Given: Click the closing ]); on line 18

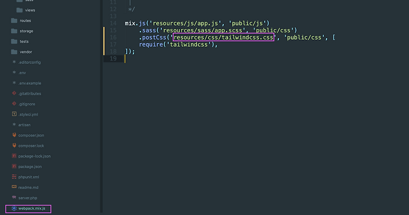Looking at the screenshot, I should (x=130, y=51).
